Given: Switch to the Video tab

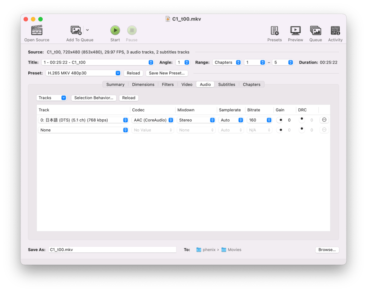Looking at the screenshot, I should tap(187, 84).
